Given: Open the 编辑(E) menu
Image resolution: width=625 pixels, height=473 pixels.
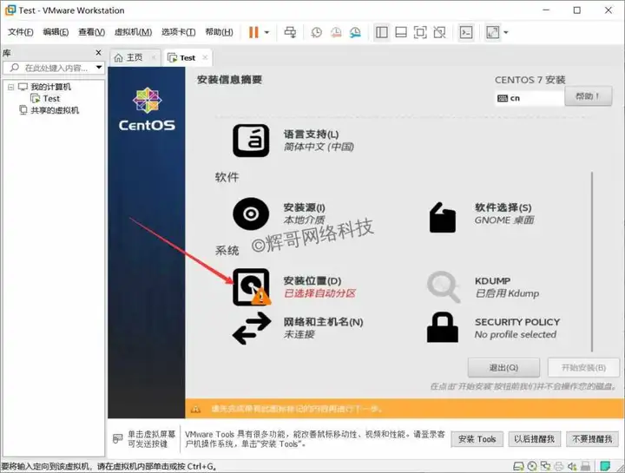Looking at the screenshot, I should (56, 32).
